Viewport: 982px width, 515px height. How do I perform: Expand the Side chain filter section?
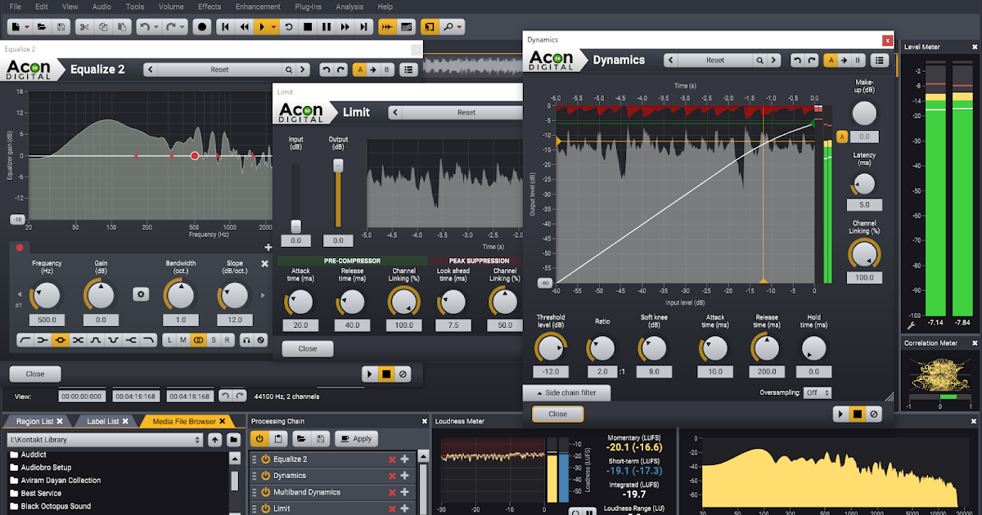[566, 393]
